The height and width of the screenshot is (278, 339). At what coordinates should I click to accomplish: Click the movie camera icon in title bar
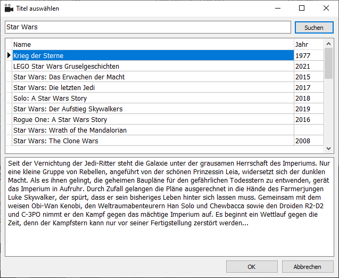click(9, 8)
